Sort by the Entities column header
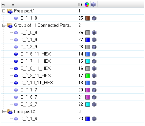This screenshot has width=145, height=126. (x=39, y=5)
